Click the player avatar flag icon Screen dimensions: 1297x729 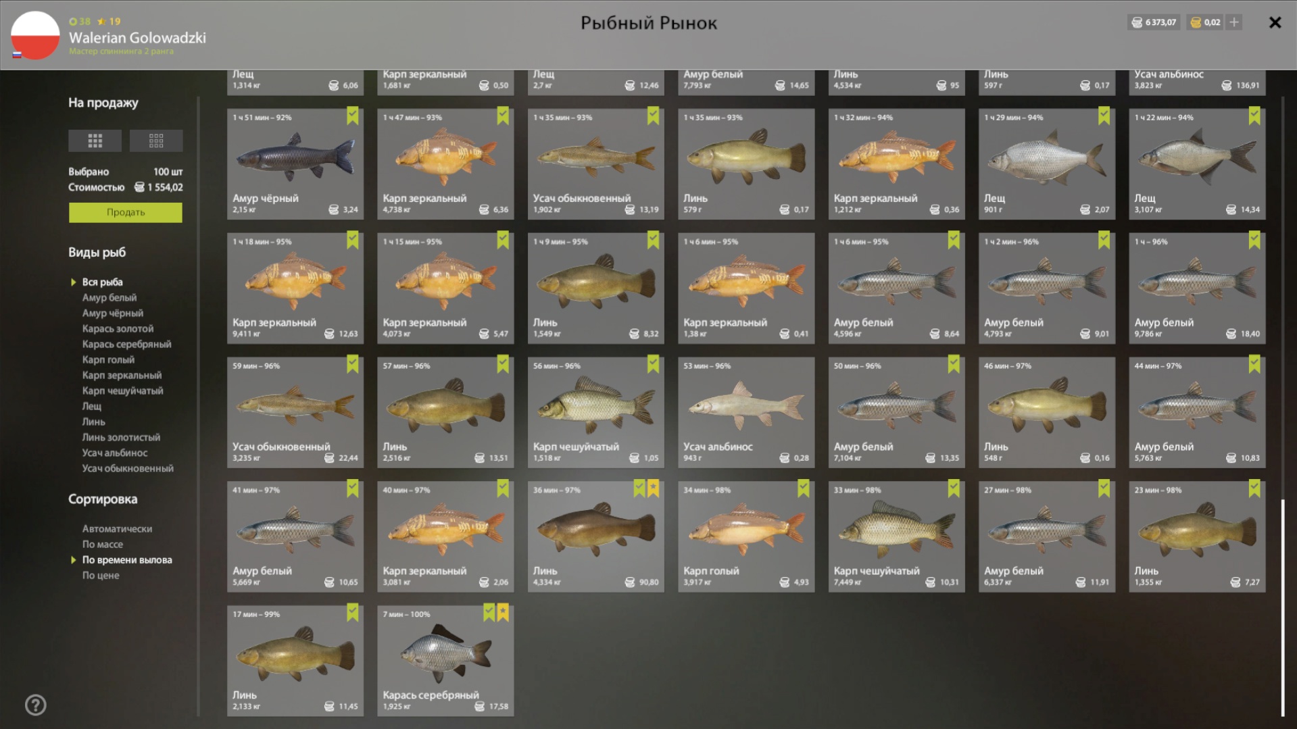coord(35,35)
